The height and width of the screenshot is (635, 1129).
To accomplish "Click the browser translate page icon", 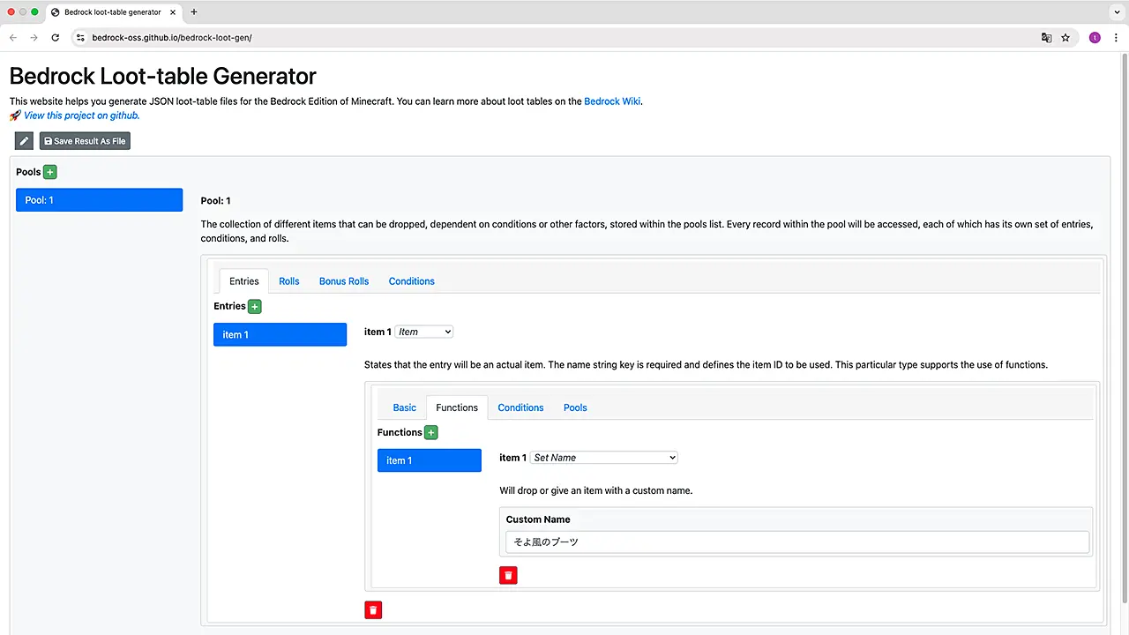I will (1046, 38).
